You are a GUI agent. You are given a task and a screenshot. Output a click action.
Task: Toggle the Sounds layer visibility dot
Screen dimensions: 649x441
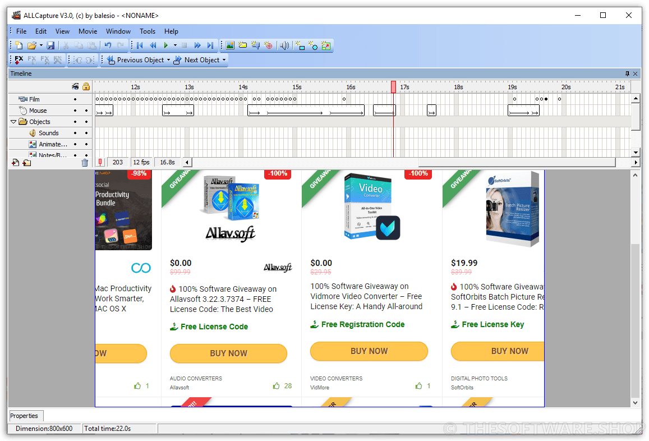[75, 133]
